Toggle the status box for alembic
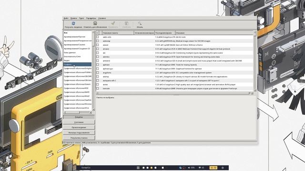The height and width of the screenshot is (171, 305). [98, 57]
